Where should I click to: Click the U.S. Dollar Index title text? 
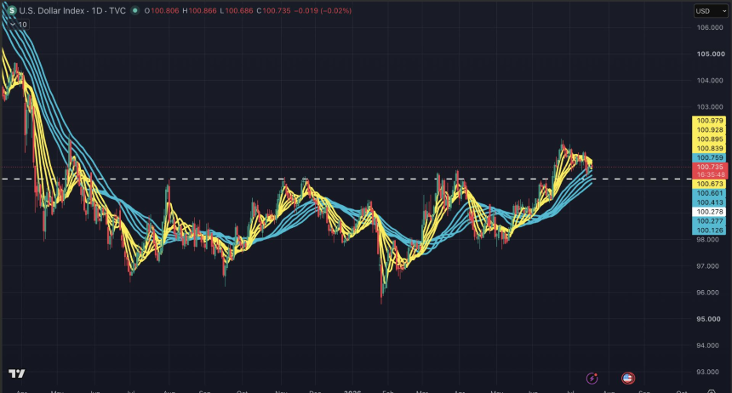[x=52, y=10]
